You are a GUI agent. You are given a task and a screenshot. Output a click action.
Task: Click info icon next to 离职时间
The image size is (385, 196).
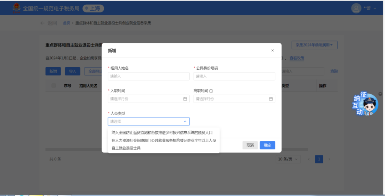[x=211, y=91]
